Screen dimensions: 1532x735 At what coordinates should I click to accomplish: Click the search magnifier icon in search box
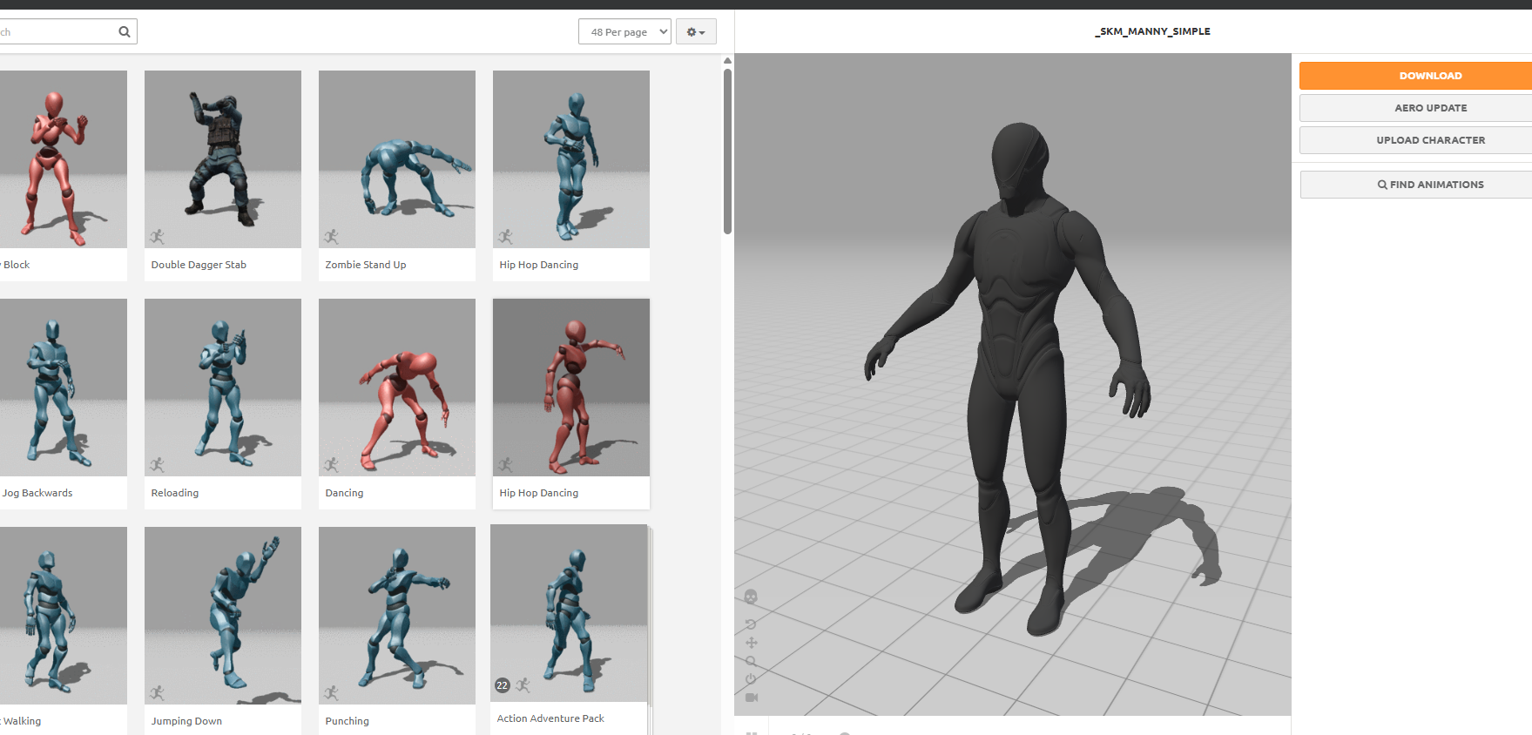click(125, 32)
